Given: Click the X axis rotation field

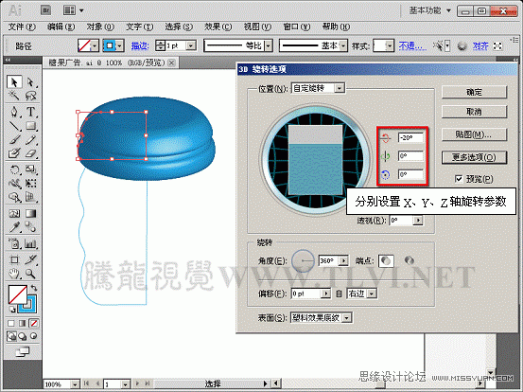Looking at the screenshot, I should click(x=410, y=137).
